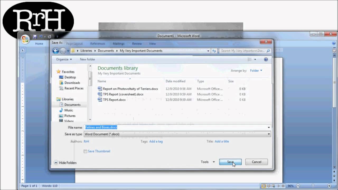
Task: Click the RrH author name
Action: click(86, 141)
